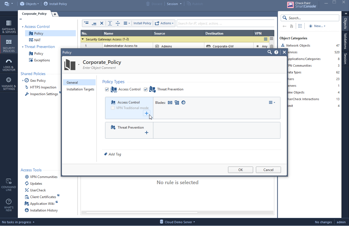This screenshot has height=226, width=349.
Task: Click the home icon in the Objects pane
Action: click(x=292, y=26)
